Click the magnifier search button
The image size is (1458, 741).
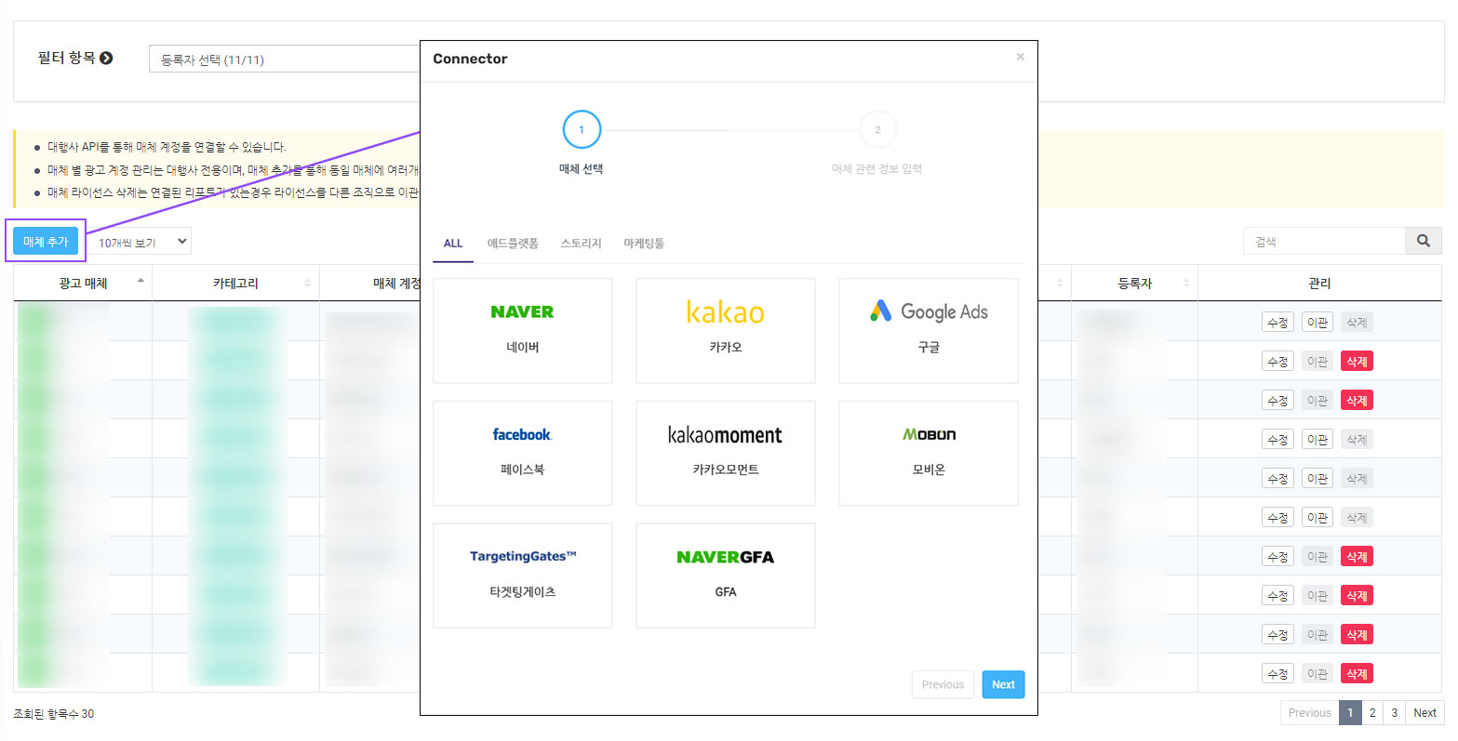pyautogui.click(x=1423, y=241)
